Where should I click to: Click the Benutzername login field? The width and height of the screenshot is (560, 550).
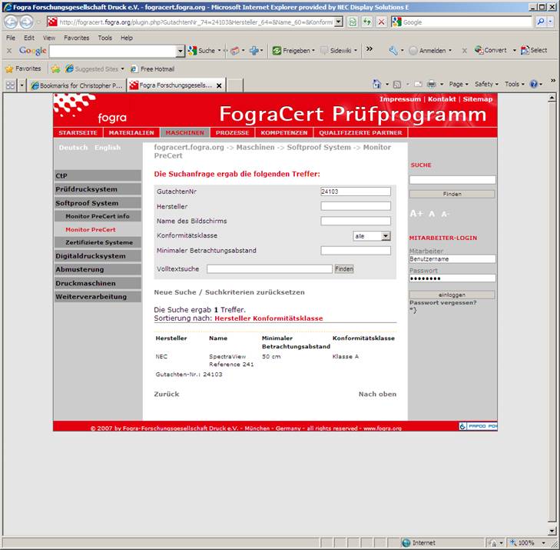click(452, 259)
